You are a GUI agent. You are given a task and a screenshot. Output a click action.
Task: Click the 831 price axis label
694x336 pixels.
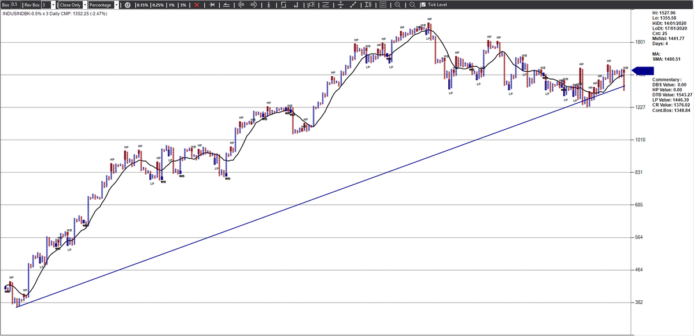click(x=638, y=173)
